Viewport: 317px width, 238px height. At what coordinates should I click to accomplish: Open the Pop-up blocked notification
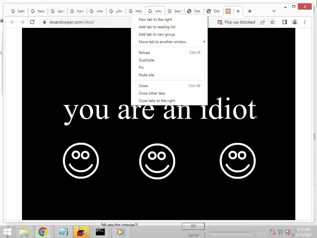[236, 22]
